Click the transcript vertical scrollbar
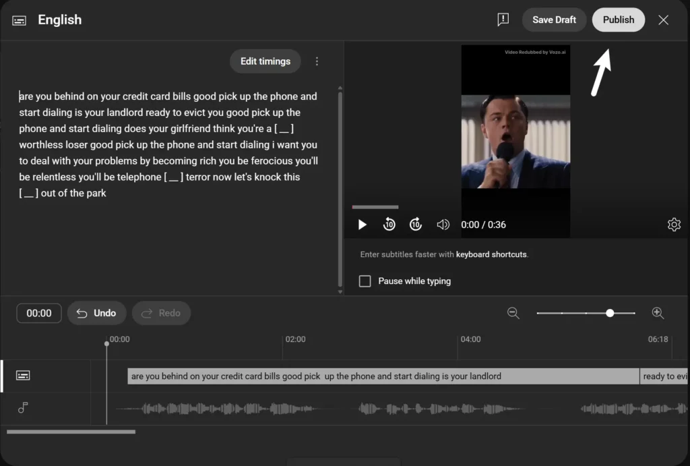 pyautogui.click(x=340, y=190)
